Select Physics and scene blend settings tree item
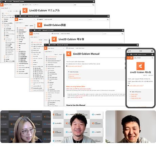The image size is (156, 147). (54, 101)
